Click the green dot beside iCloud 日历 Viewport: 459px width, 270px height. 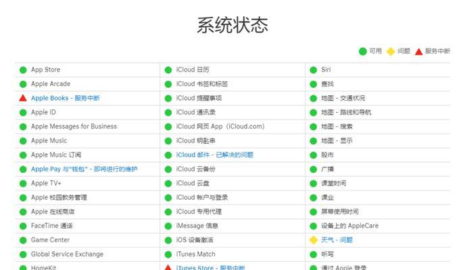pyautogui.click(x=168, y=70)
